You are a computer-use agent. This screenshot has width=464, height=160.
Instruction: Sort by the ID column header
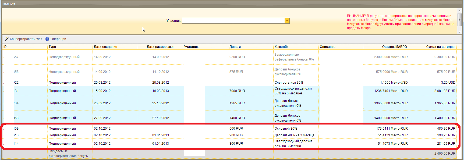pos(25,47)
